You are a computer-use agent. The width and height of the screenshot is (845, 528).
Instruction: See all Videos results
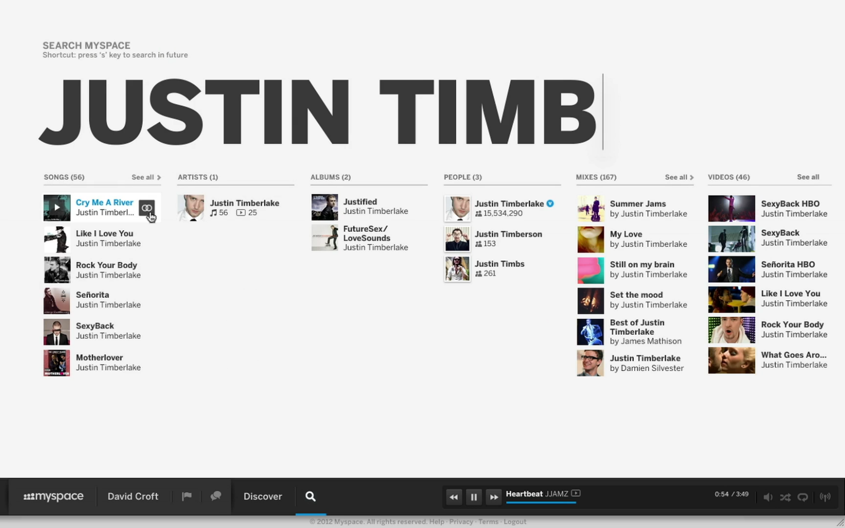[x=808, y=177]
